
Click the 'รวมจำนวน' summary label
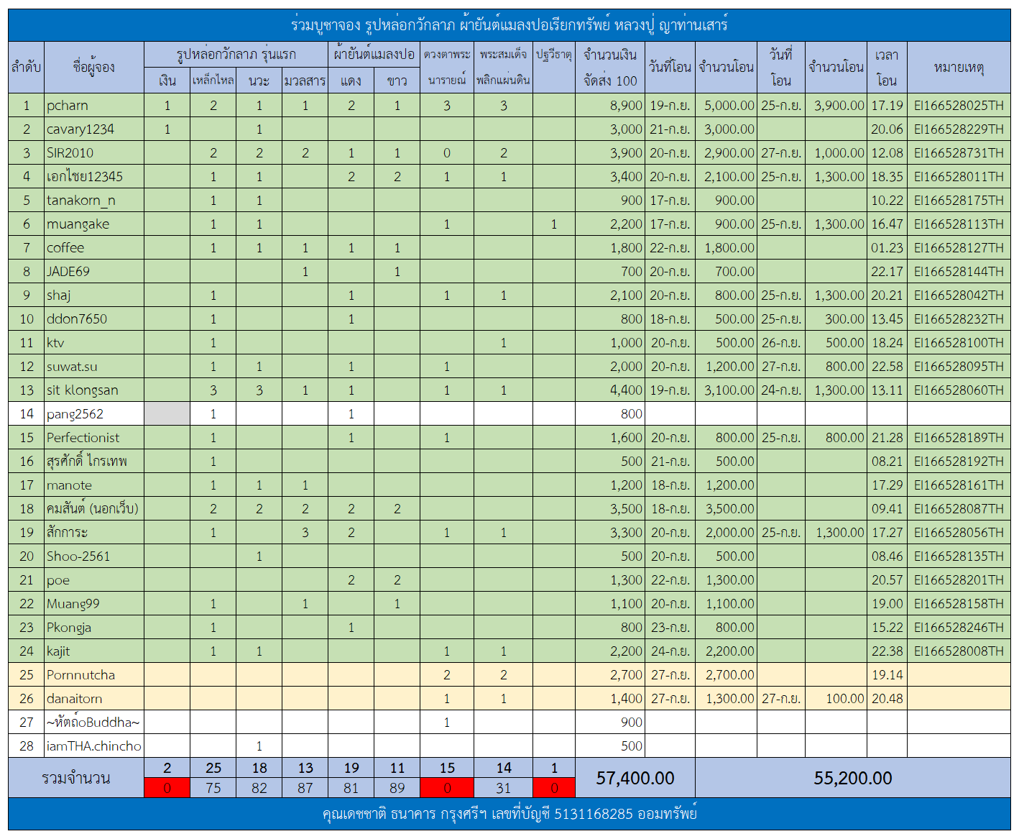pos(76,778)
